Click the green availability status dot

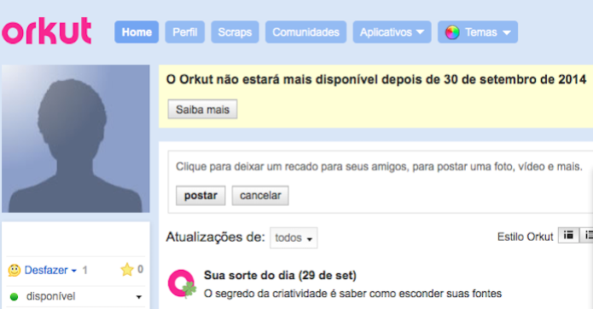tap(14, 297)
